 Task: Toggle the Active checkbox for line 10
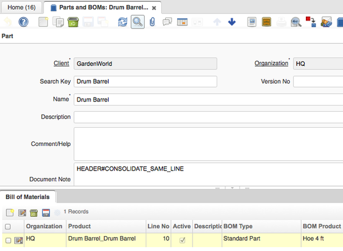point(182,240)
